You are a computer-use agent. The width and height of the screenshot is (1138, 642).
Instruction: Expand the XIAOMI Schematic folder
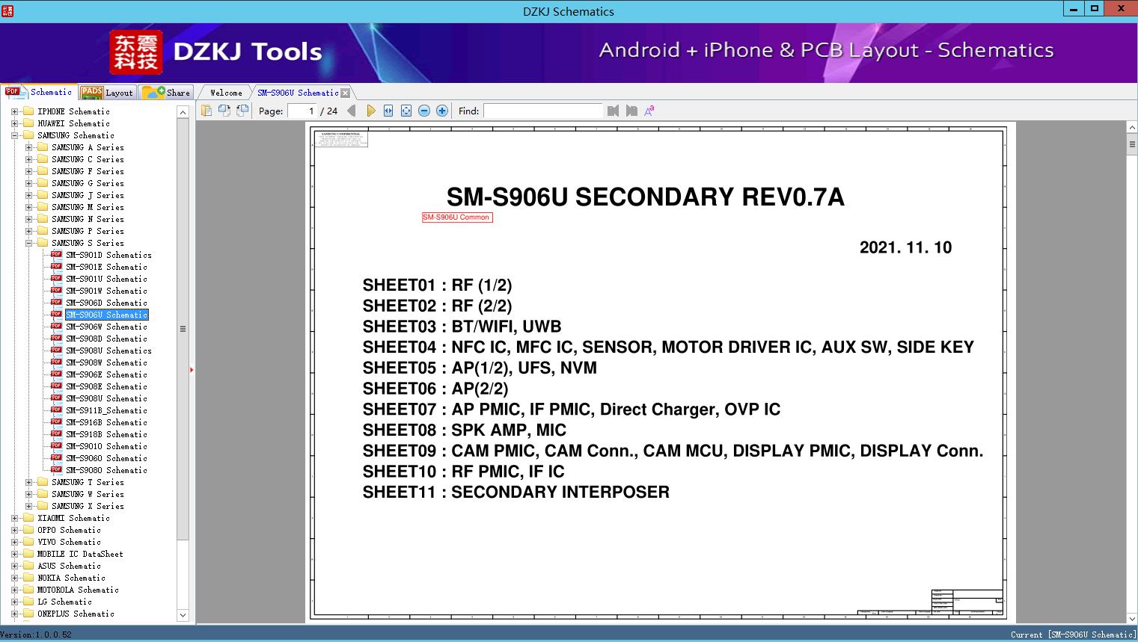(x=14, y=518)
